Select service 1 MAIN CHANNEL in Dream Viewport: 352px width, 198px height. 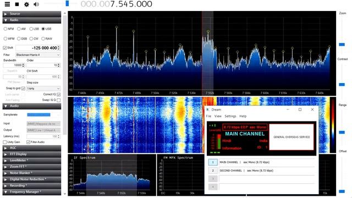pyautogui.click(x=213, y=162)
